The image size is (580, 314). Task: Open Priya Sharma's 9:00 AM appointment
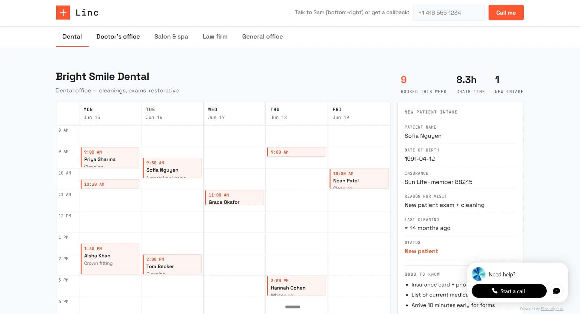[x=110, y=157]
